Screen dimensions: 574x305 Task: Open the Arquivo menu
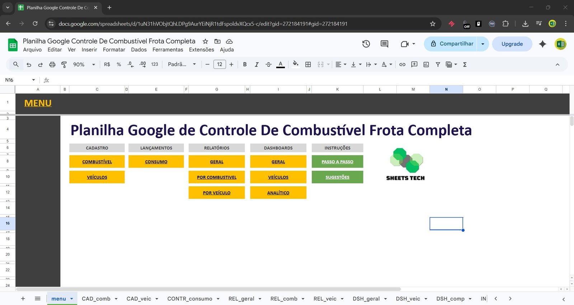pos(32,50)
